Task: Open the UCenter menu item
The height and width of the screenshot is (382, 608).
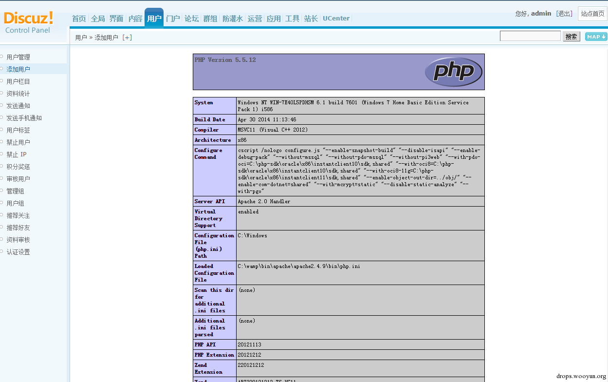Action: tap(336, 19)
